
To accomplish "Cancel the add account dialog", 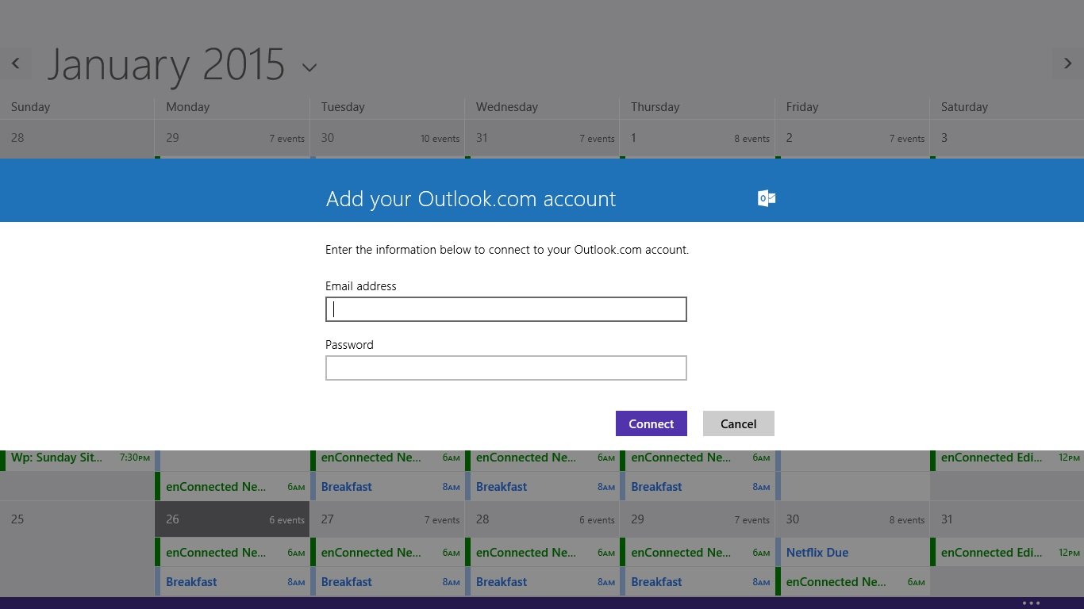I will click(x=739, y=423).
